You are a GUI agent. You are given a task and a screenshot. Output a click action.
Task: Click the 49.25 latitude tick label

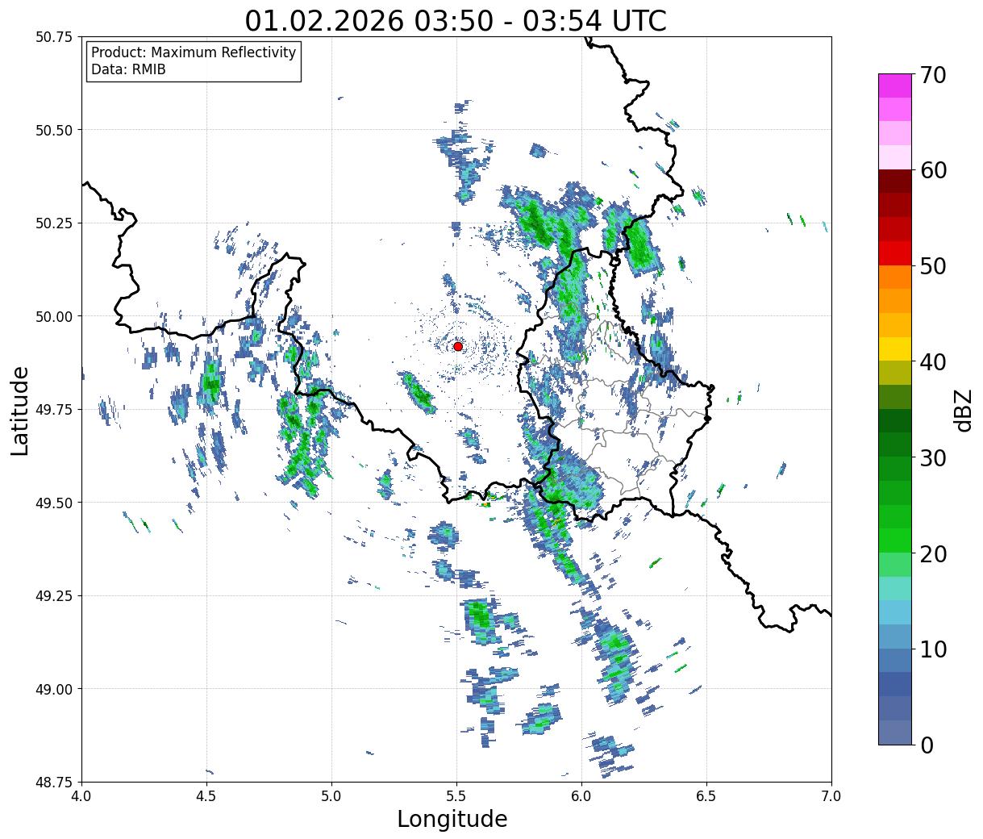[x=55, y=596]
